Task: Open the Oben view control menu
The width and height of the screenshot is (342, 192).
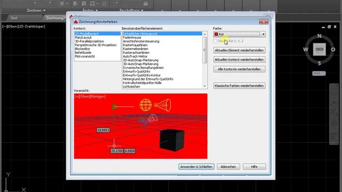Action: pos(12,27)
